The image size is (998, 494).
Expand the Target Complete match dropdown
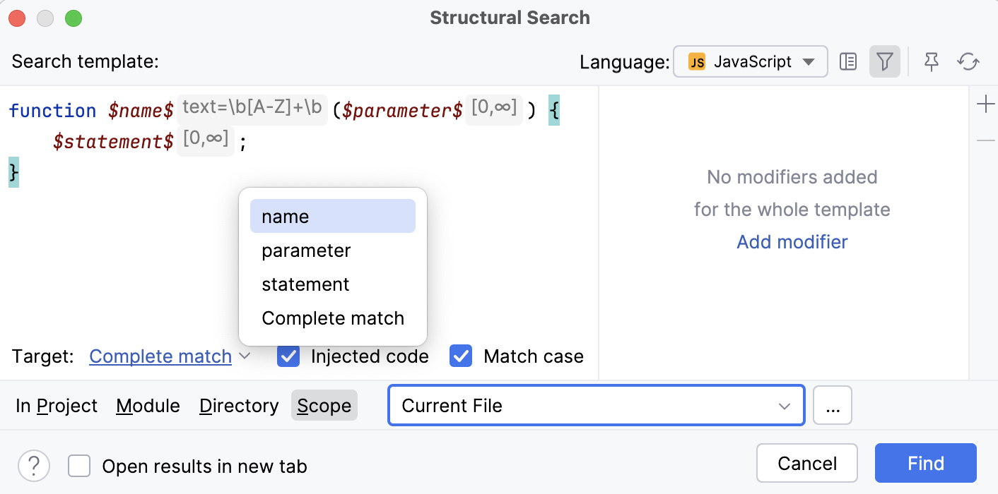click(168, 356)
